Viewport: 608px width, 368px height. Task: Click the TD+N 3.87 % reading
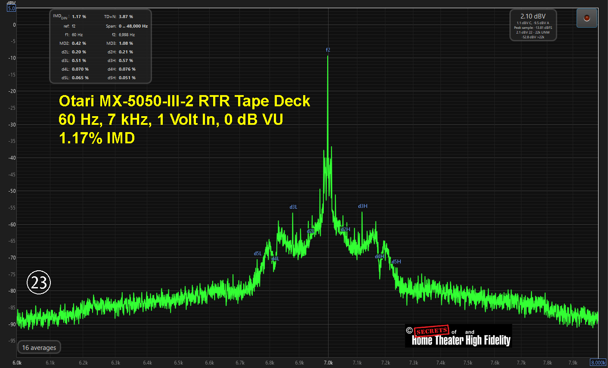126,16
